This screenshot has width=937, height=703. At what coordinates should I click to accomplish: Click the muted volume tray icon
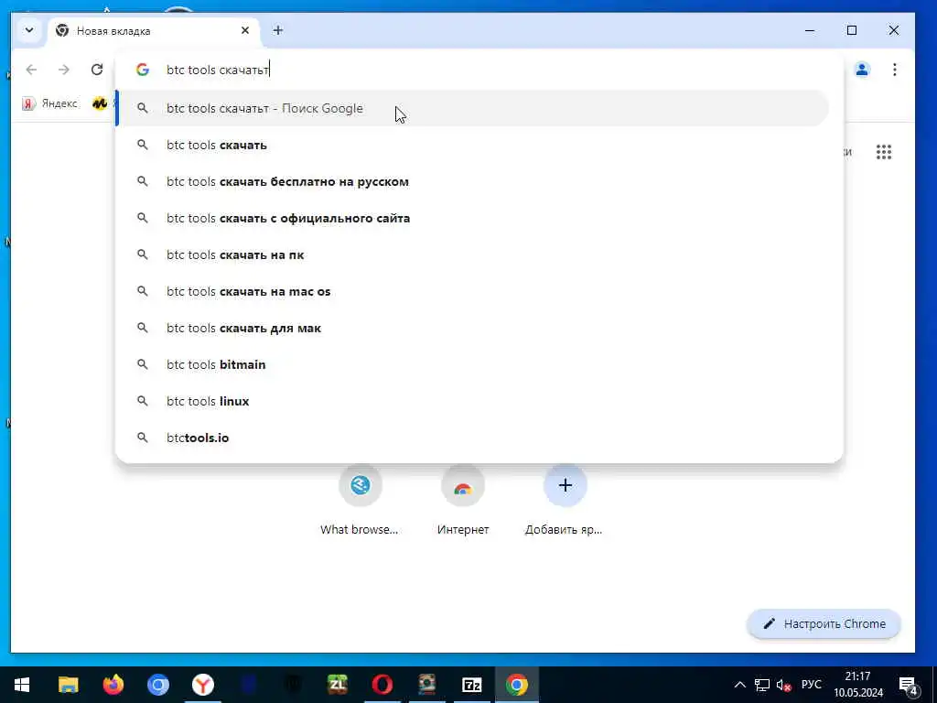click(783, 685)
